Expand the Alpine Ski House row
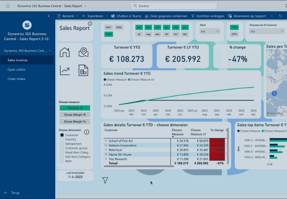 tap(106, 154)
